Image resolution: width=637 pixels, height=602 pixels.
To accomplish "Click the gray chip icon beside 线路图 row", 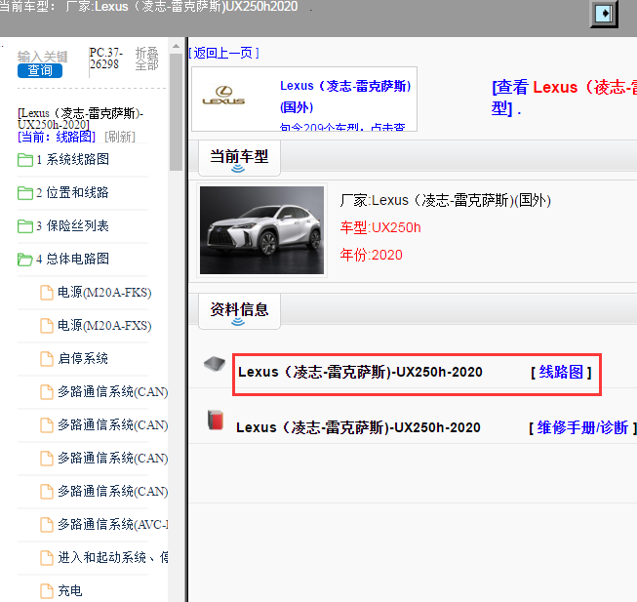I will (215, 364).
